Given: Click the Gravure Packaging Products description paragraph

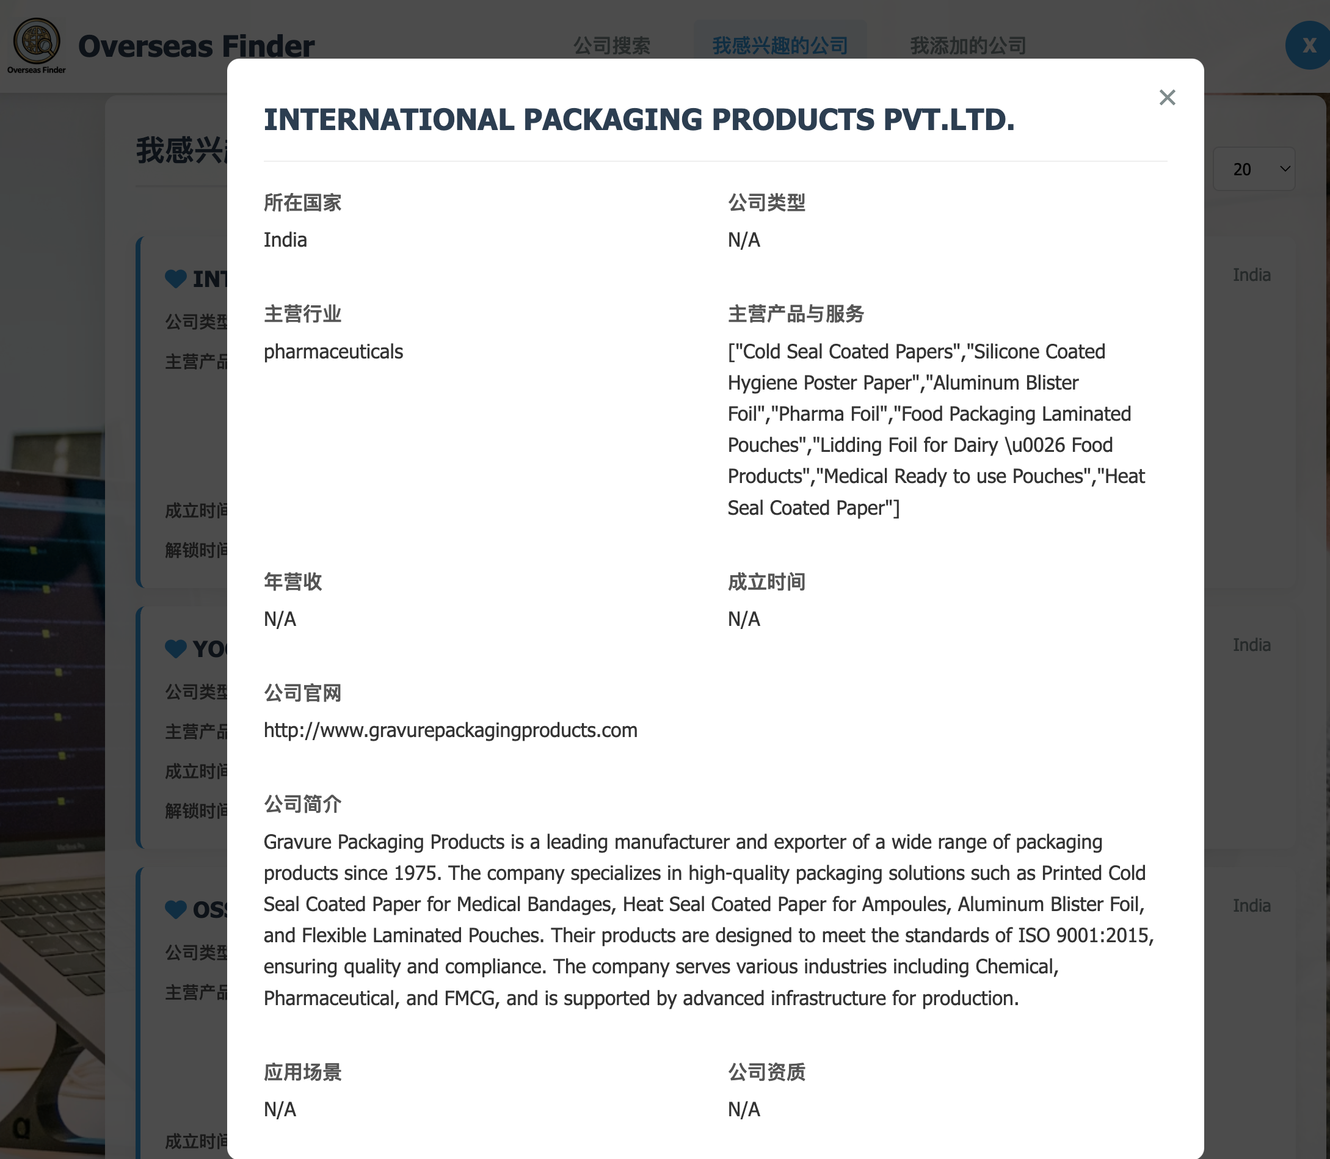Looking at the screenshot, I should coord(708,920).
